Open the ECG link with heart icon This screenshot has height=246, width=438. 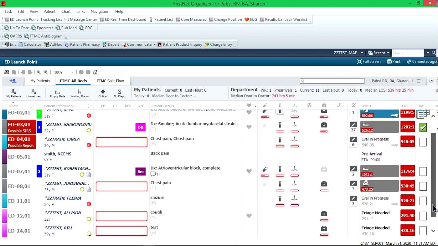(250, 19)
